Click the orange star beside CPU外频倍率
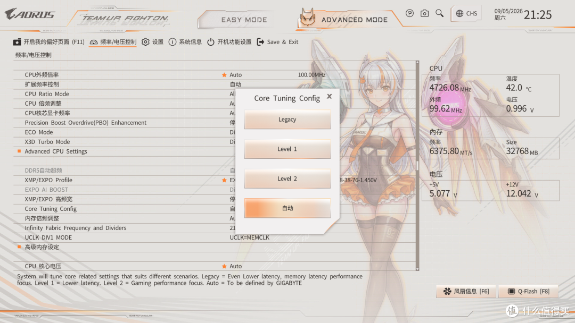The height and width of the screenshot is (323, 575). [224, 74]
